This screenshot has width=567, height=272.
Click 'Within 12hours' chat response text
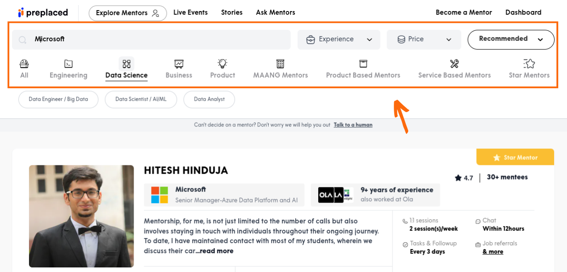[x=503, y=229]
